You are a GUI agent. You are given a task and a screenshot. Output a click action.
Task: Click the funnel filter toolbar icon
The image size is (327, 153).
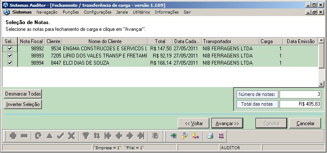85,136
